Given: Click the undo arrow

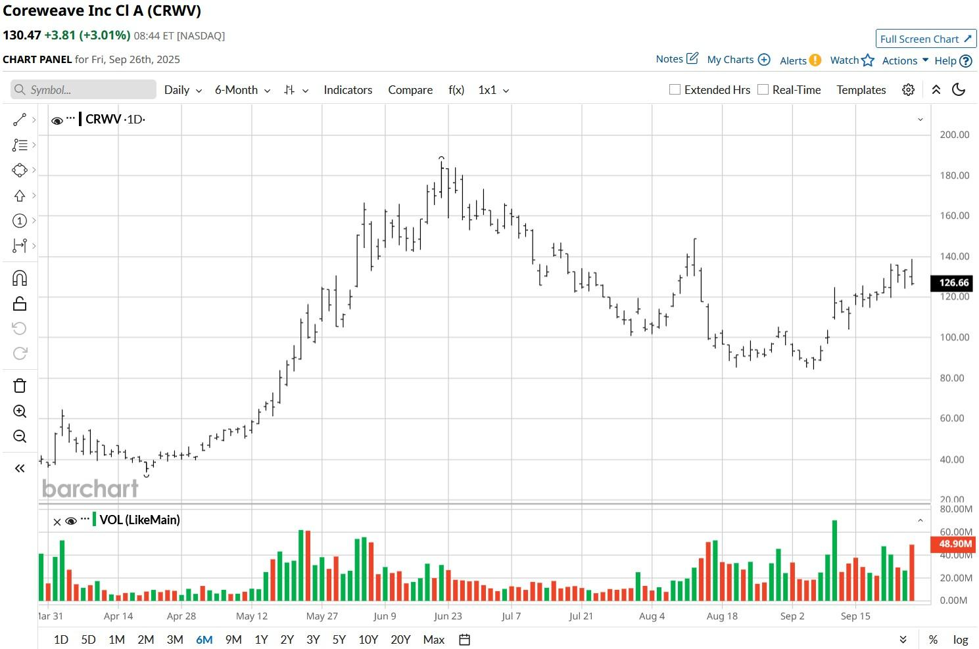Looking at the screenshot, I should (x=19, y=328).
